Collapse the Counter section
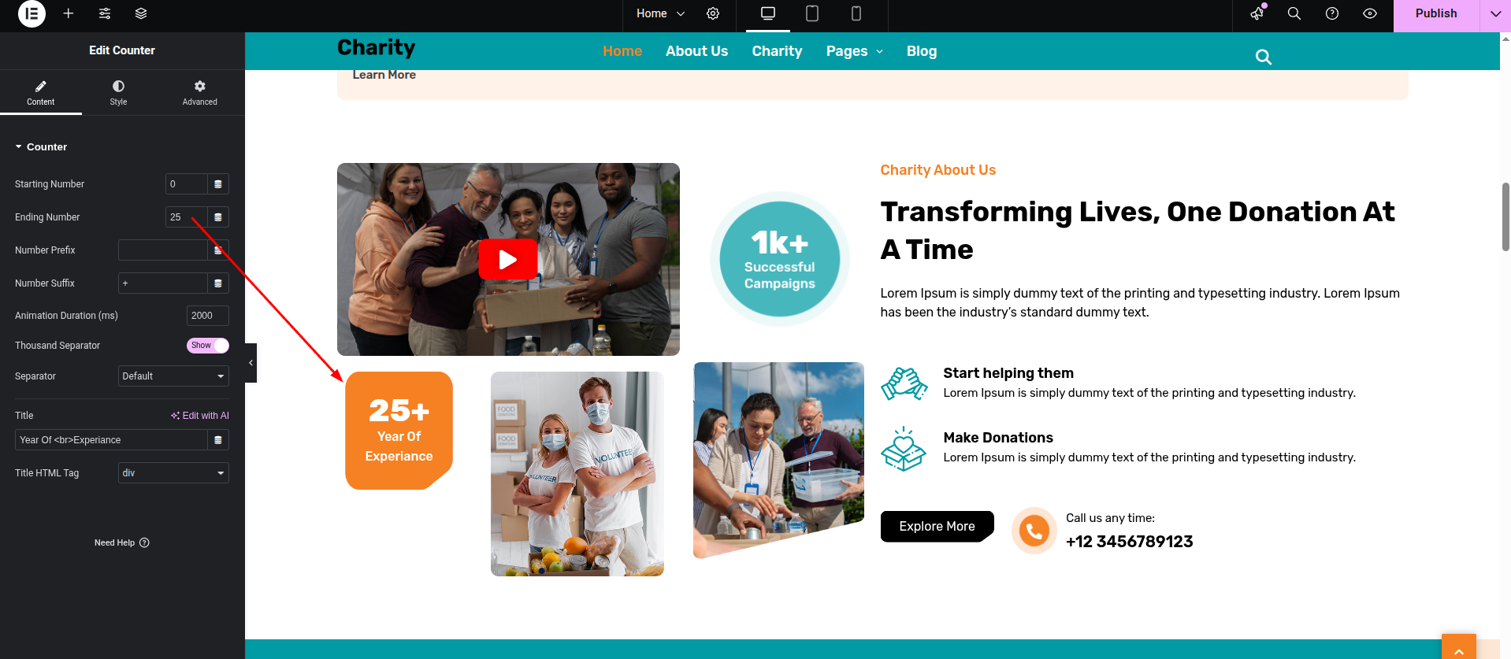Image resolution: width=1511 pixels, height=659 pixels. point(41,147)
